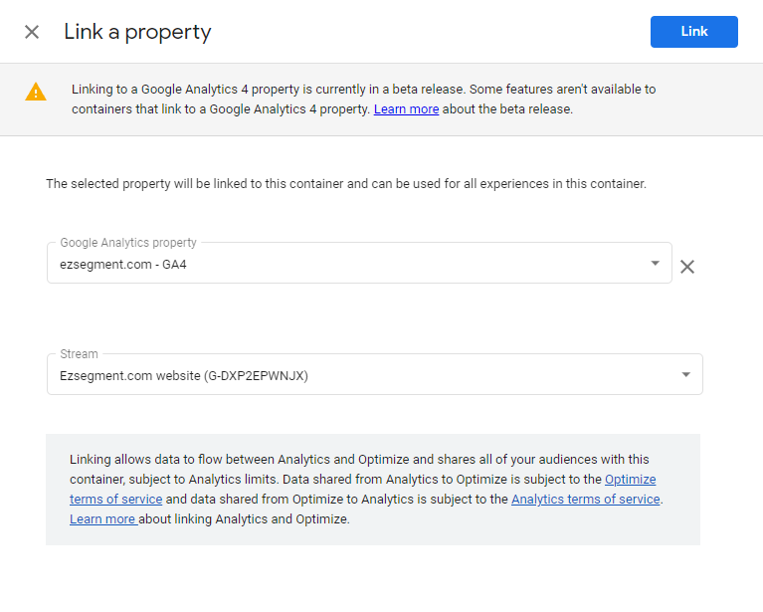Click the Link a property heading
Screen dimensions: 763x612
point(137,32)
